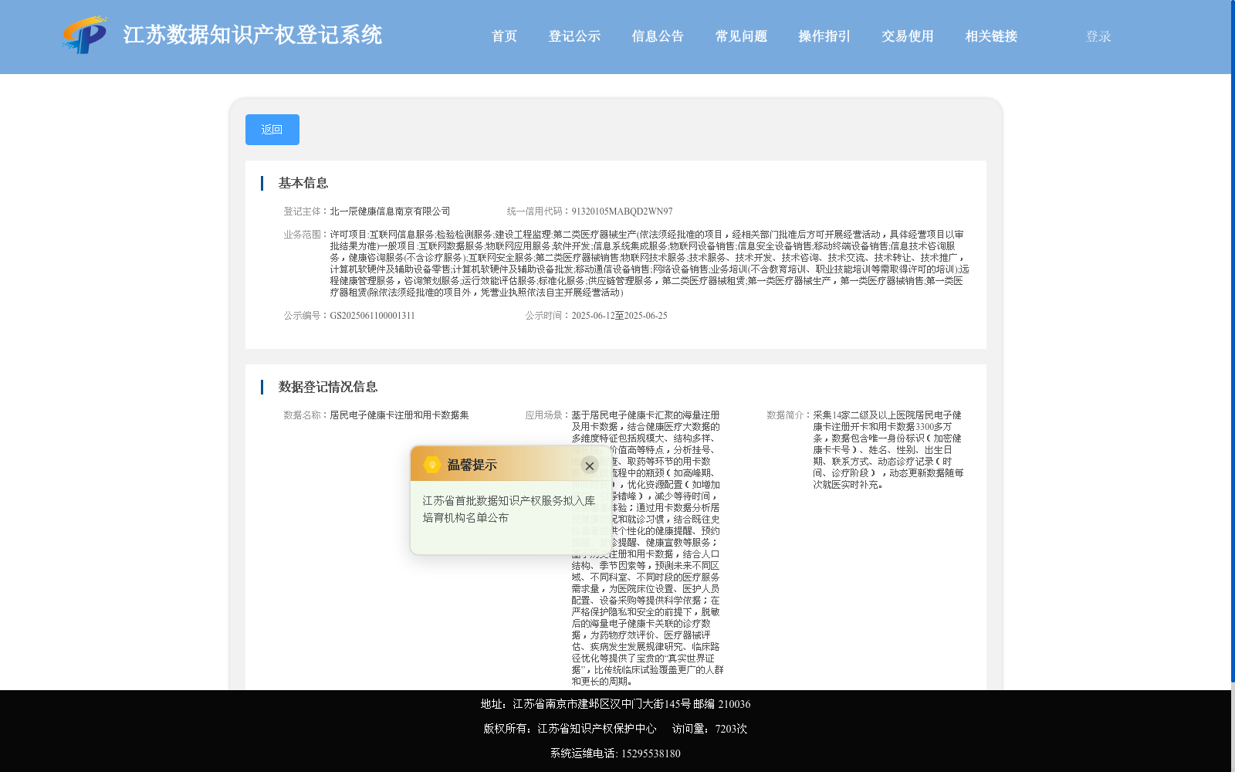This screenshot has width=1235, height=772.
Task: Click the visit count 7203次
Action: tap(731, 729)
